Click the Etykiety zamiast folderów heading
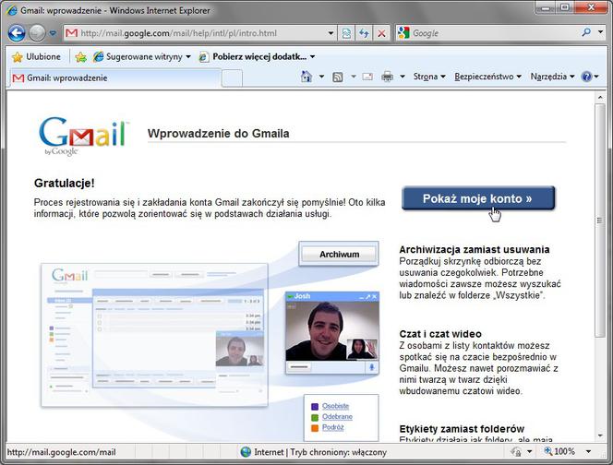This screenshot has width=613, height=465. tap(462, 429)
